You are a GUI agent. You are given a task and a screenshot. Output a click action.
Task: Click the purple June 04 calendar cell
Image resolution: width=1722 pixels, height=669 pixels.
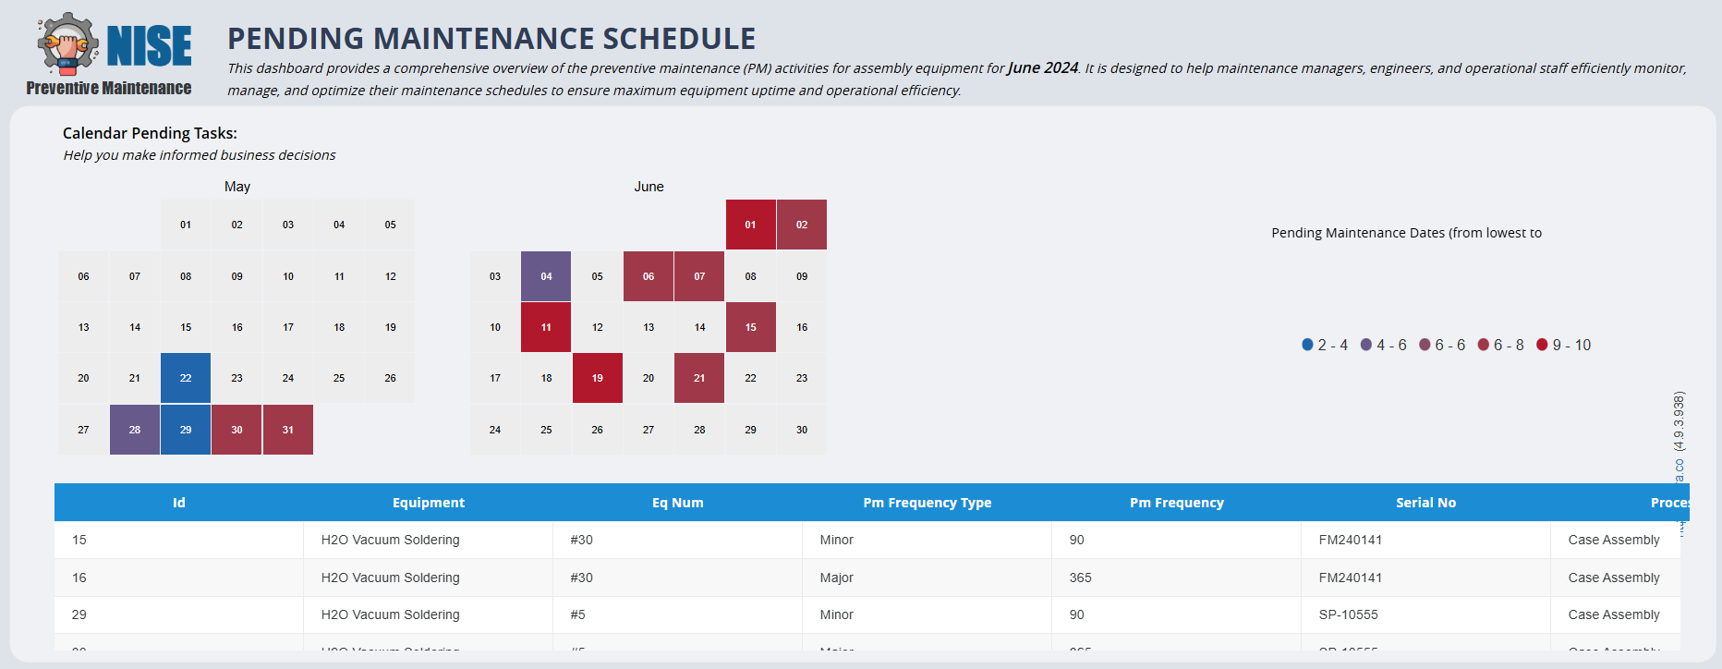(x=546, y=276)
